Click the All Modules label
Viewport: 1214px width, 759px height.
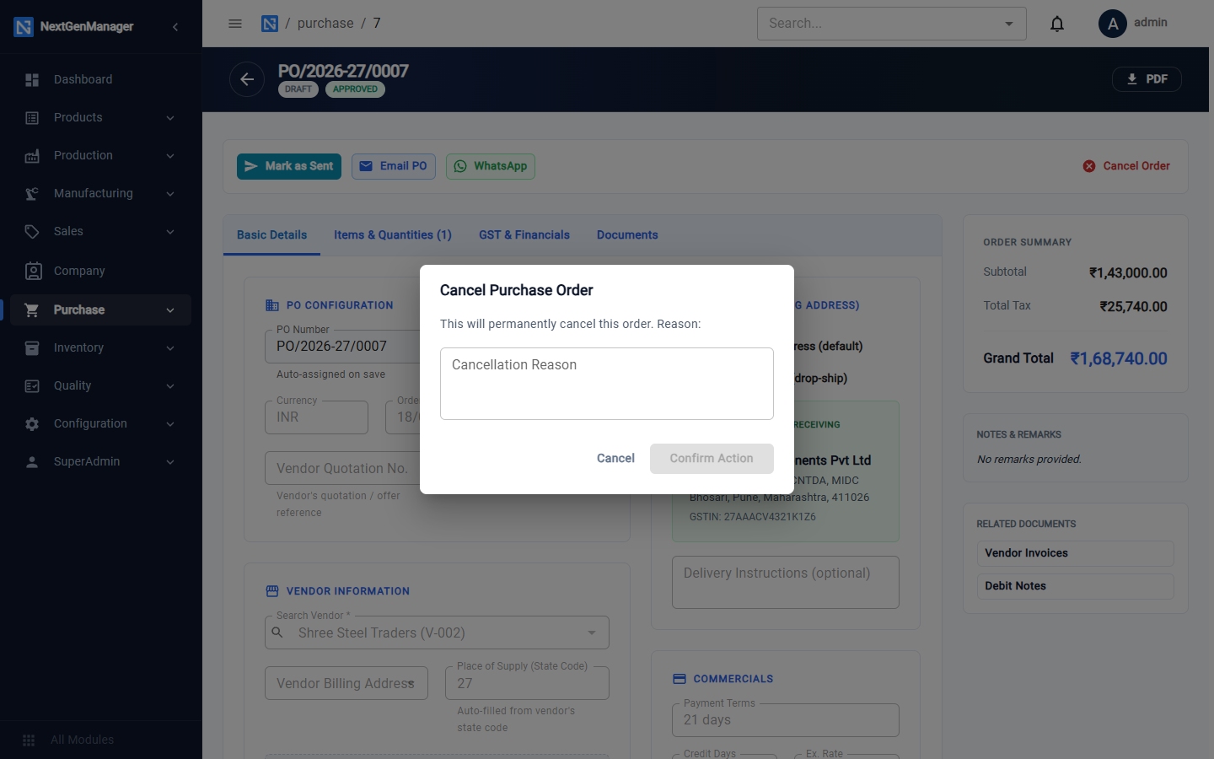point(82,740)
